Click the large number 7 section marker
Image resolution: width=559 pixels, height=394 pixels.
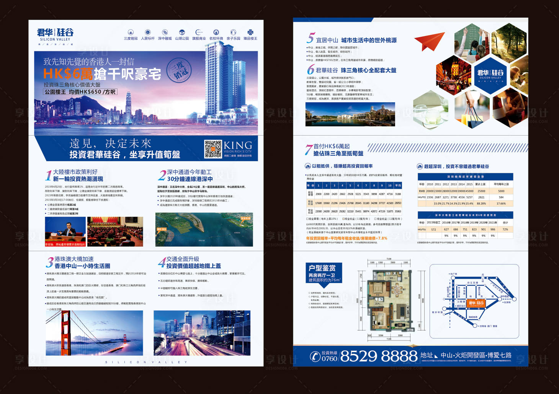(x=309, y=149)
